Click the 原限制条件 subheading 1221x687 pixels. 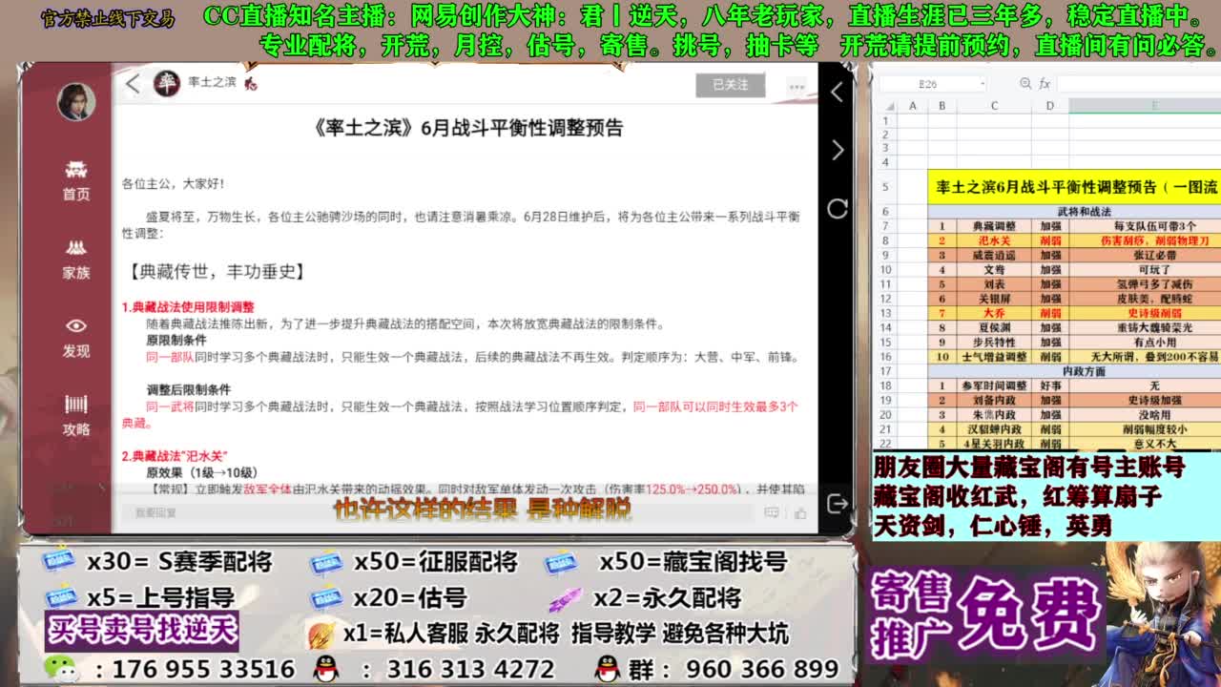click(x=176, y=340)
